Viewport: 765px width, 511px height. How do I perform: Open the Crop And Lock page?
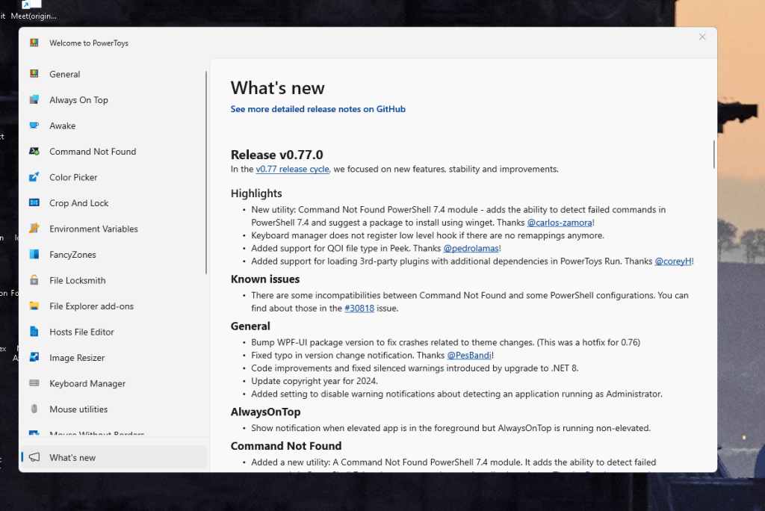pyautogui.click(x=114, y=203)
